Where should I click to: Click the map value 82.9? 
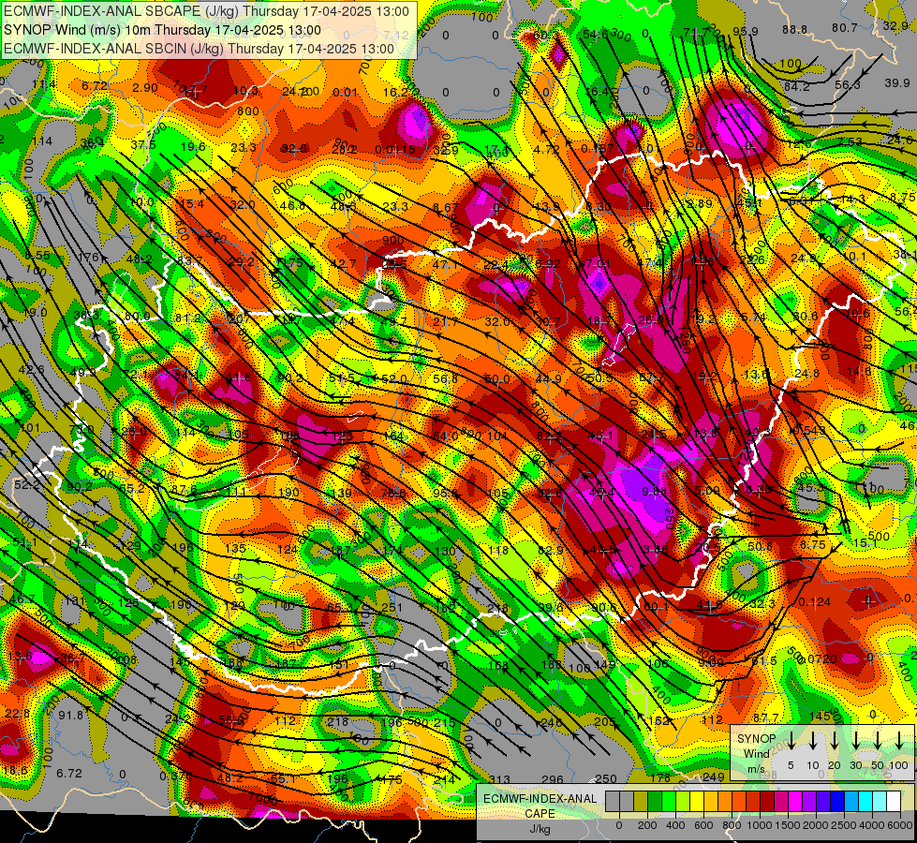551,551
